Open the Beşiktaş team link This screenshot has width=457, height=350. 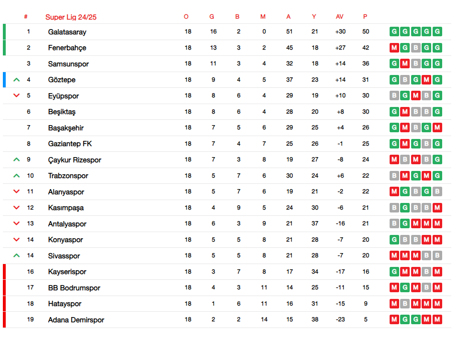pyautogui.click(x=62, y=112)
